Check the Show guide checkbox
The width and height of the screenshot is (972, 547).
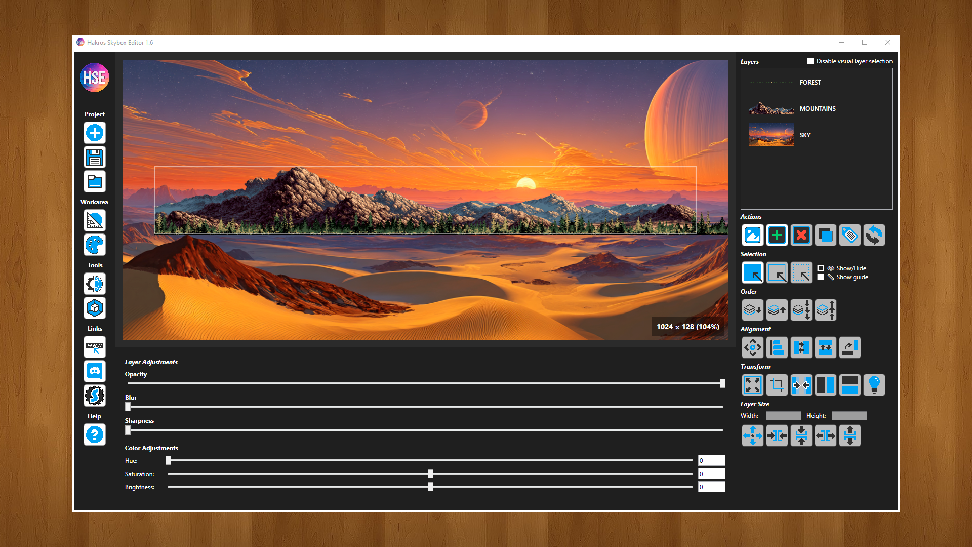tap(821, 277)
